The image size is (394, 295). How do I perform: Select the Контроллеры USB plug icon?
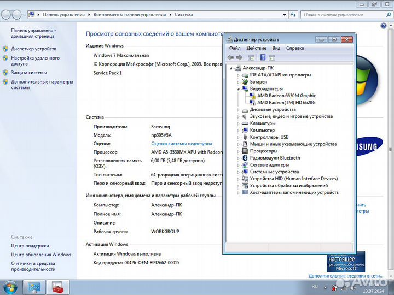click(245, 137)
